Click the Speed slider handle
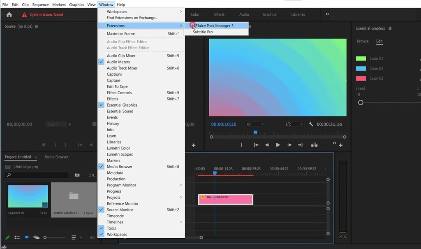This screenshot has width=421, height=249. tap(361, 102)
